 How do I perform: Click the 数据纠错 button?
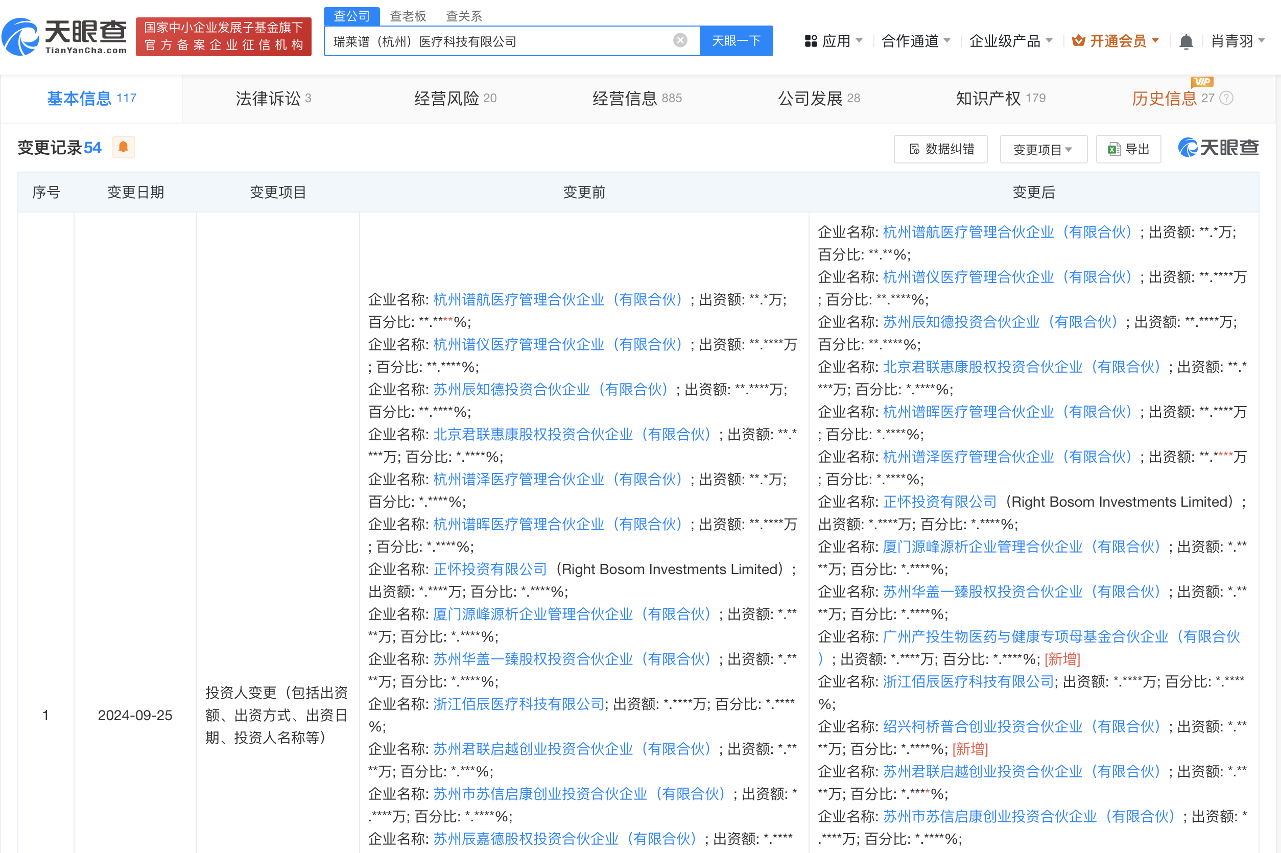click(940, 149)
